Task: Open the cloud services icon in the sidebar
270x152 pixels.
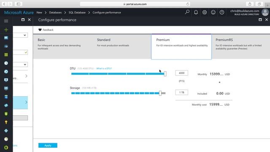Action: tap(6, 105)
